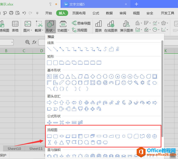Switch to the 审阅 tab
Image resolution: width=178 pixels, height=159 pixels.
coord(123,13)
